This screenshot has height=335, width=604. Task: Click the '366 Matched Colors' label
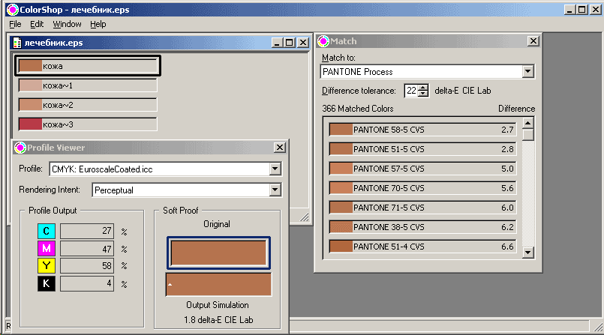[x=357, y=109]
